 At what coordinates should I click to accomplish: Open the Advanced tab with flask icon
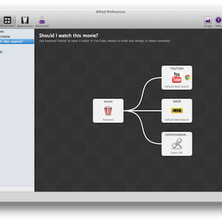pos(42,22)
